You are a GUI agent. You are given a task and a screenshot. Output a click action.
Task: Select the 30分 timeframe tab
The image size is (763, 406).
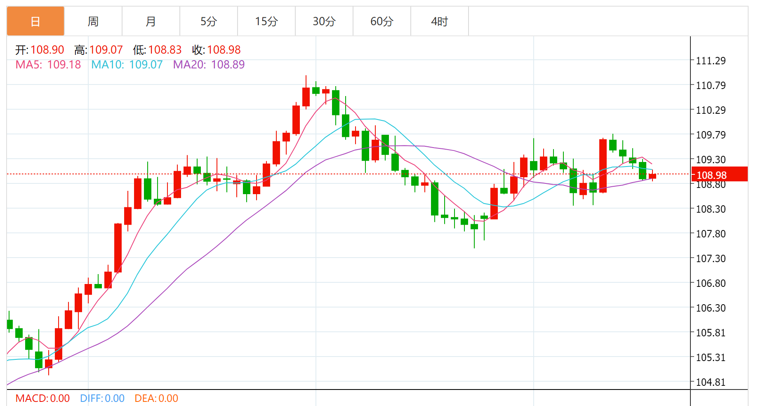(x=324, y=21)
